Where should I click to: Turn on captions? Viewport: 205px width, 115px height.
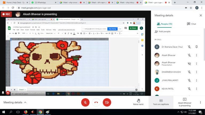pyautogui.click(x=161, y=102)
